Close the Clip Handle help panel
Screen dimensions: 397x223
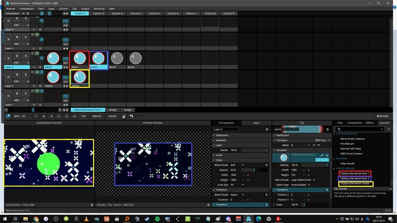pyautogui.click(x=391, y=189)
